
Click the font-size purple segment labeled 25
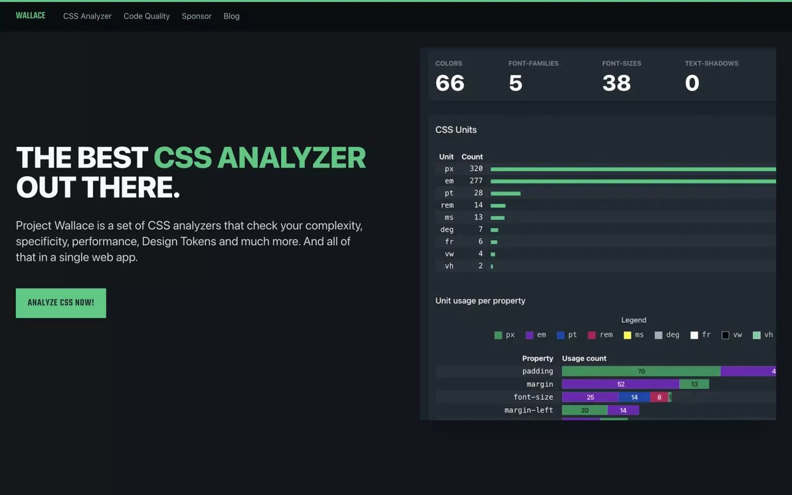(x=590, y=397)
